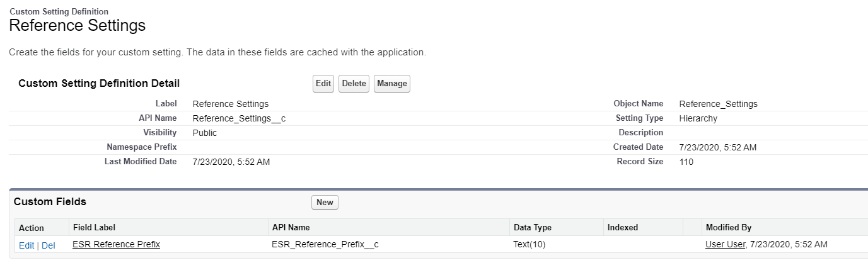Click the Edit link for ESR Reference Prefix
Image resolution: width=868 pixels, height=275 pixels.
click(26, 245)
